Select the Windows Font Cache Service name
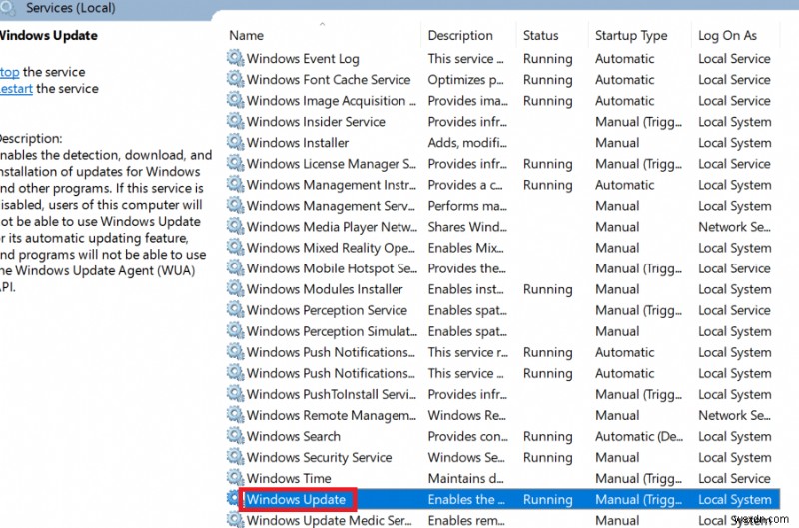Screen dimensions: 799x528 coord(329,80)
